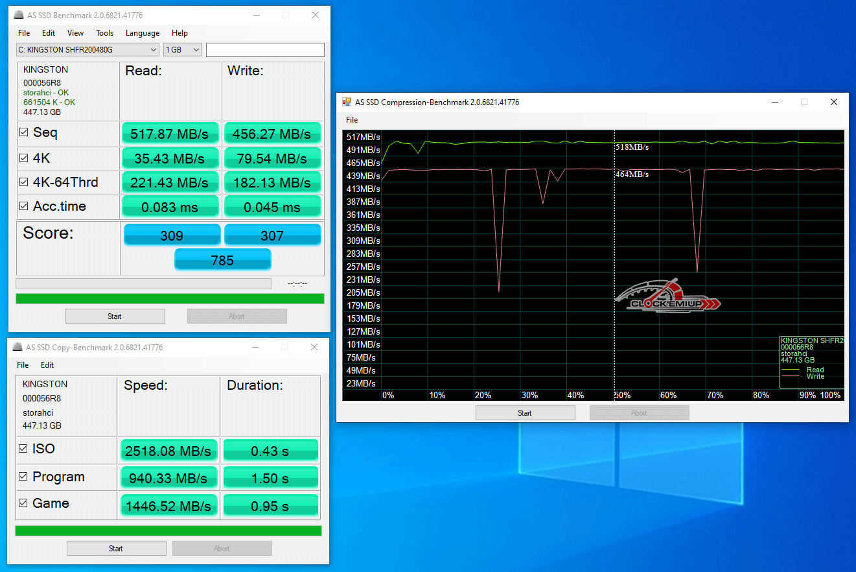This screenshot has width=856, height=572.
Task: Uncheck the Seq test checkbox
Action: pos(24,132)
